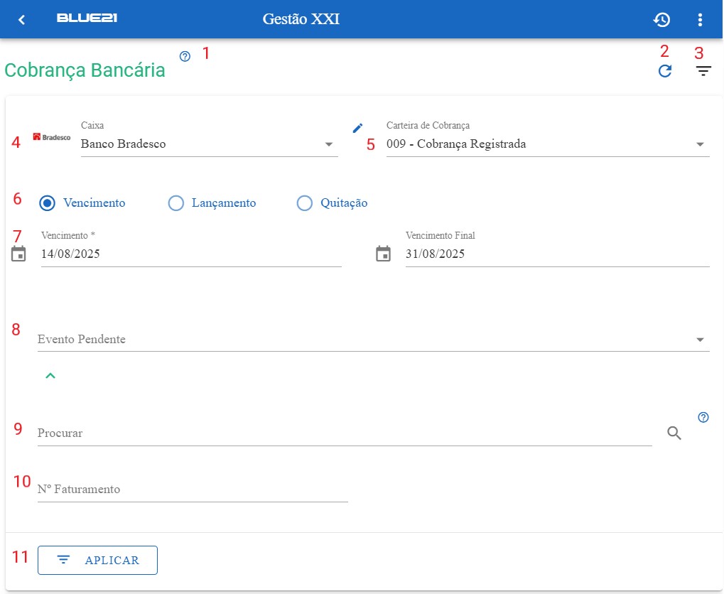The height and width of the screenshot is (594, 724).
Task: Open the three-dot more options menu
Action: pyautogui.click(x=700, y=19)
